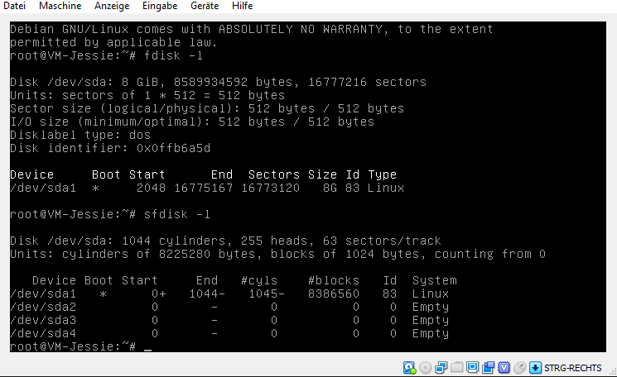Open the Geräte menu

point(205,6)
